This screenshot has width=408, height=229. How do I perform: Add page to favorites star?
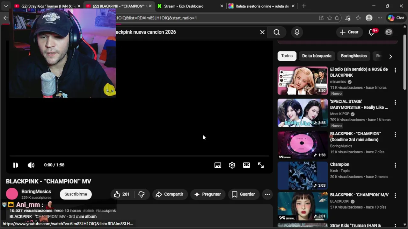pyautogui.click(x=330, y=18)
